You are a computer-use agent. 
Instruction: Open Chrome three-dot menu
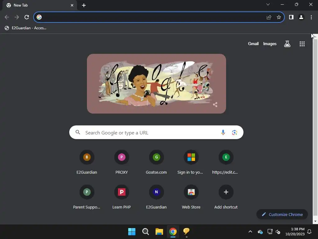point(311,17)
